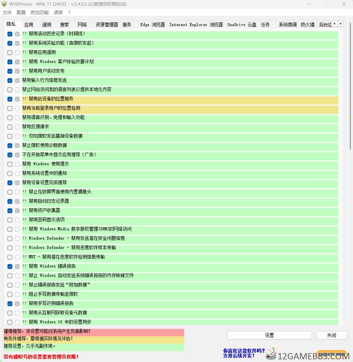The image size is (353, 362).
Task: Click the 设置 button
Action: (269, 335)
